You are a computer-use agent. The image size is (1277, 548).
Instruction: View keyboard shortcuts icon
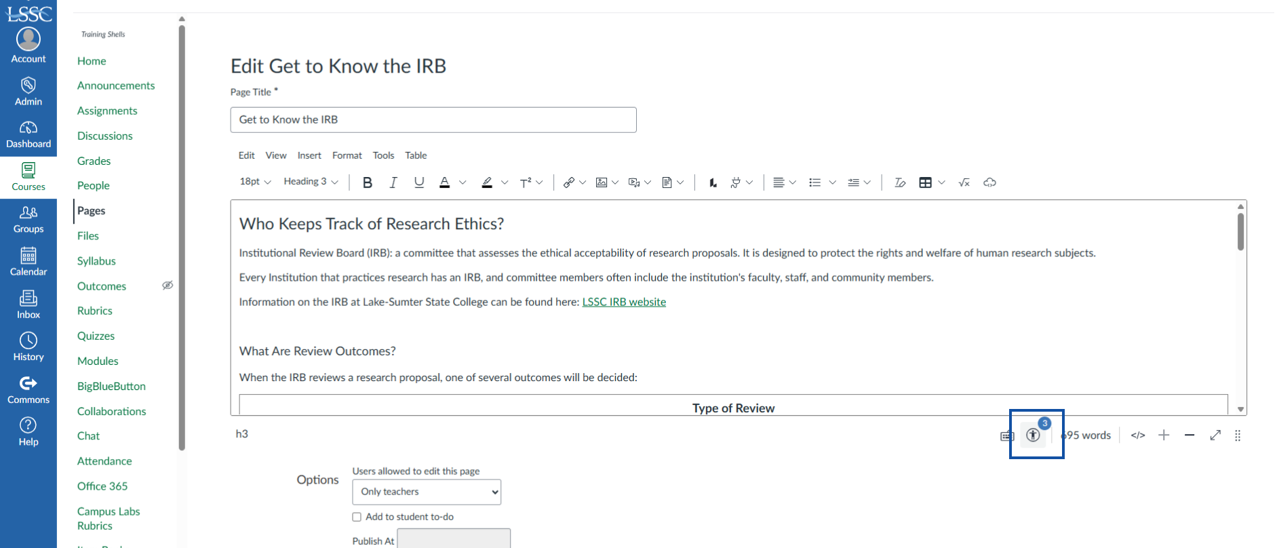pyautogui.click(x=1007, y=436)
